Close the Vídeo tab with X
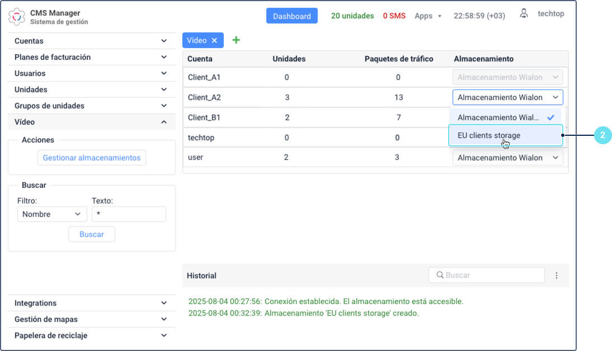 point(214,40)
